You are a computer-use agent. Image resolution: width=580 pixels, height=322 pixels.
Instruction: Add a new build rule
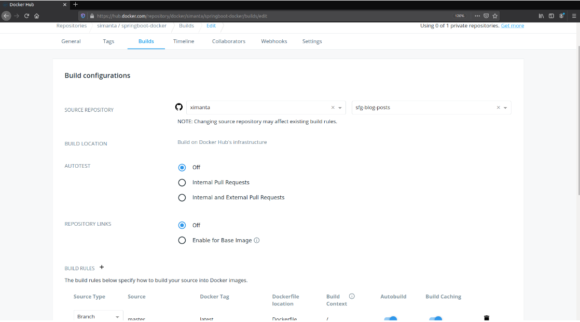point(102,267)
